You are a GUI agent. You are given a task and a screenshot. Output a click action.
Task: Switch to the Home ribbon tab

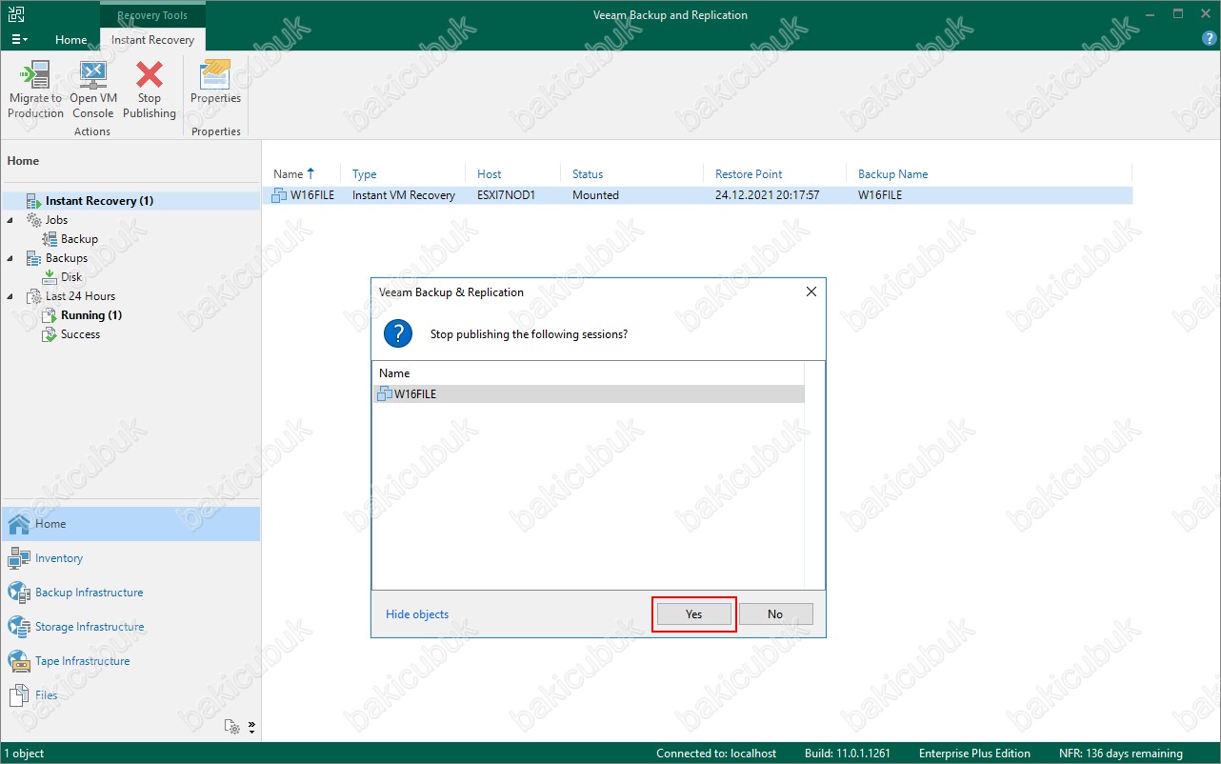(x=71, y=40)
